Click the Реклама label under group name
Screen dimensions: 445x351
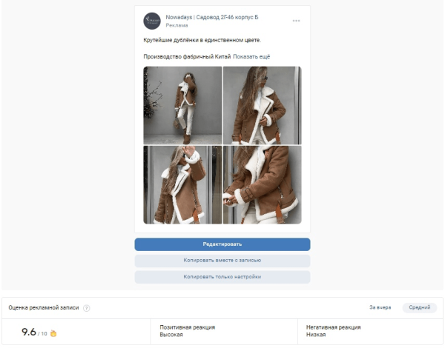point(177,25)
